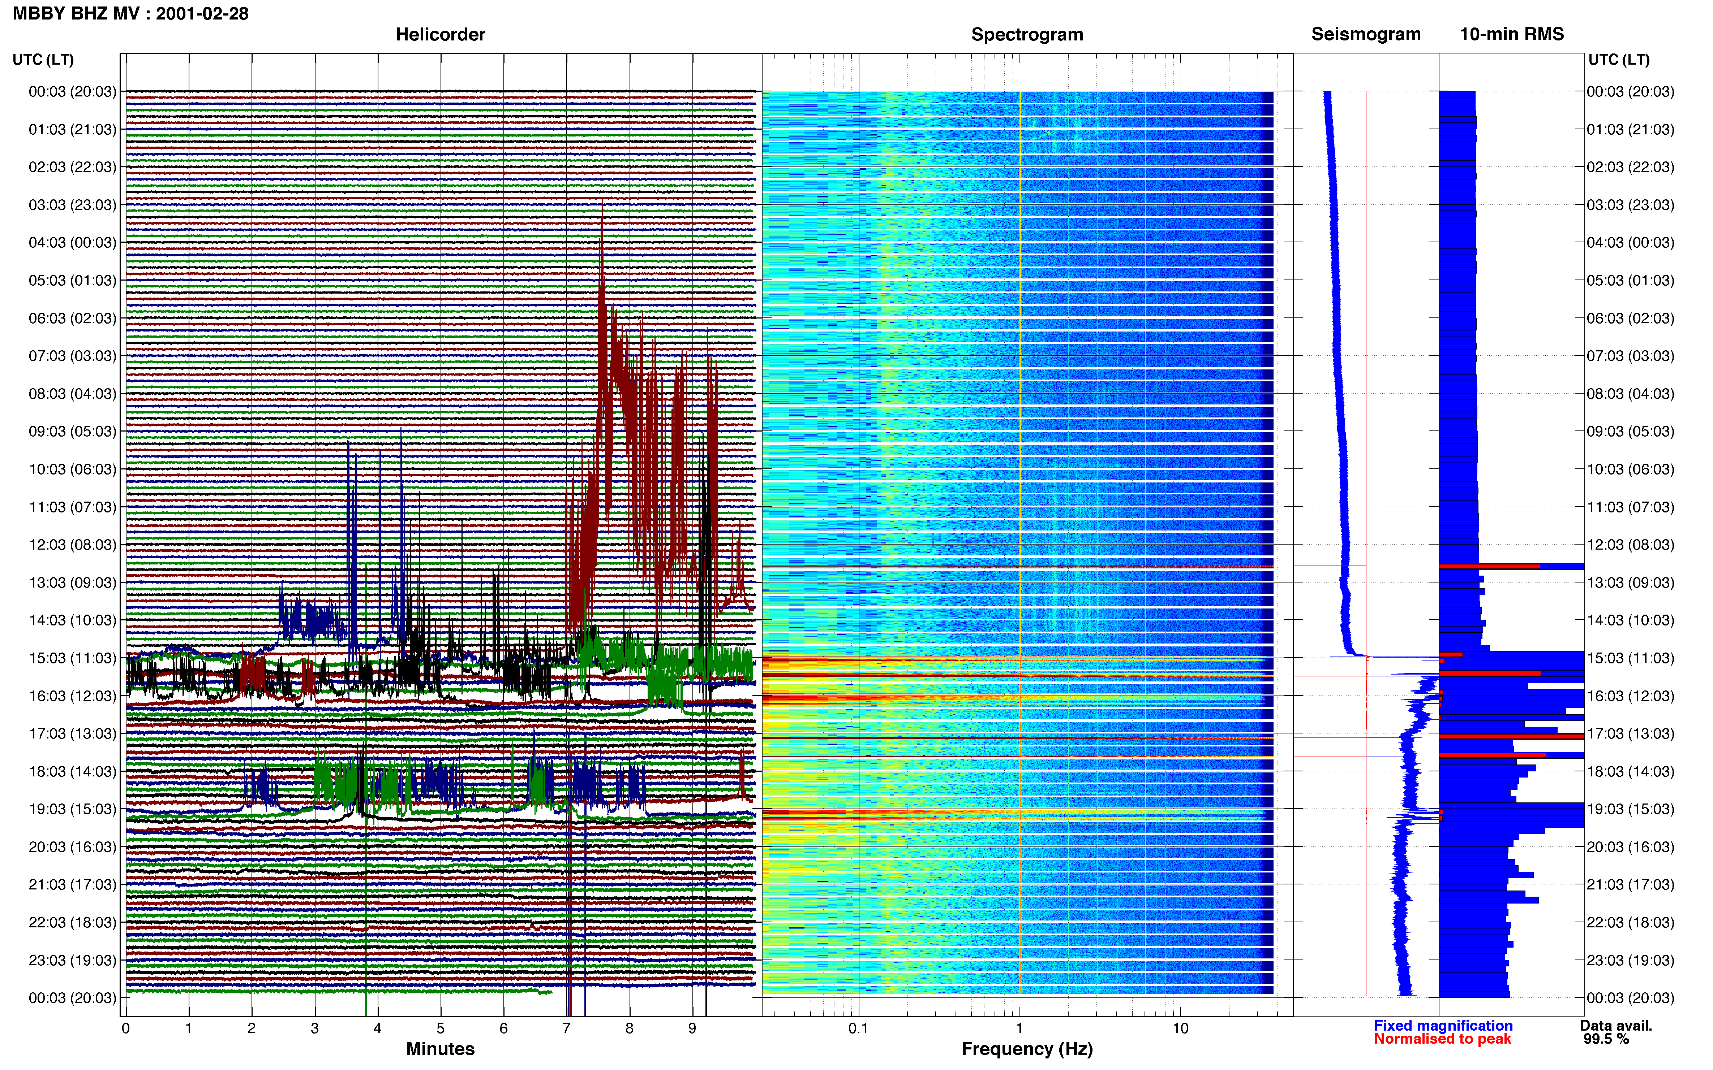Click the left 'UTC (LT)' axis label
1713x1070 pixels.
(x=43, y=60)
